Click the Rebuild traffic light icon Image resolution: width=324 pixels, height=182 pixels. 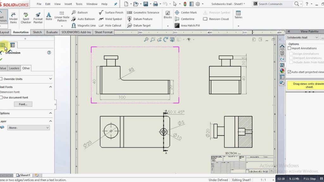[185, 4]
